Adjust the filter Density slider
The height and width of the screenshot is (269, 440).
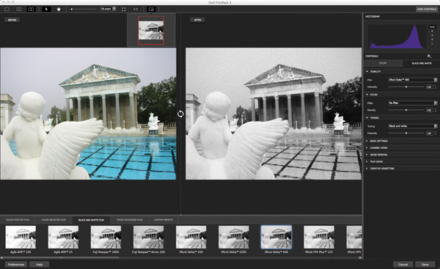[x=406, y=110]
